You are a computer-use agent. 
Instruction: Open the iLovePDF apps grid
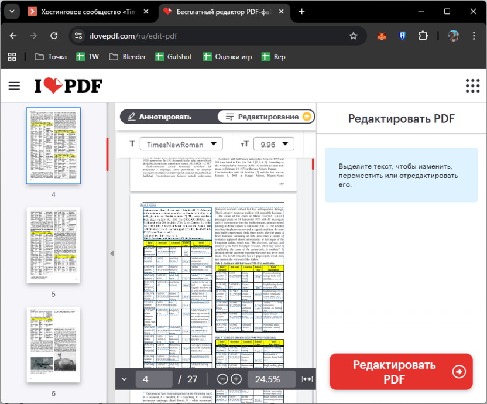(x=472, y=85)
